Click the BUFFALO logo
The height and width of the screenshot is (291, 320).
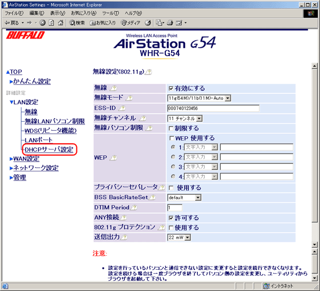25,35
